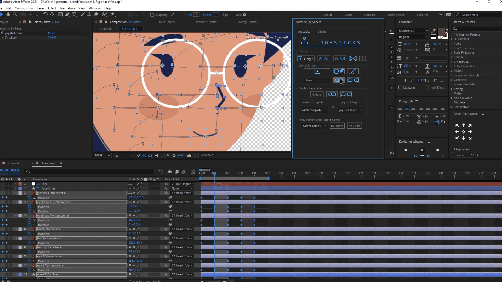Enable the Snapping checkbox
This screenshot has height=282, width=502.
point(152,15)
